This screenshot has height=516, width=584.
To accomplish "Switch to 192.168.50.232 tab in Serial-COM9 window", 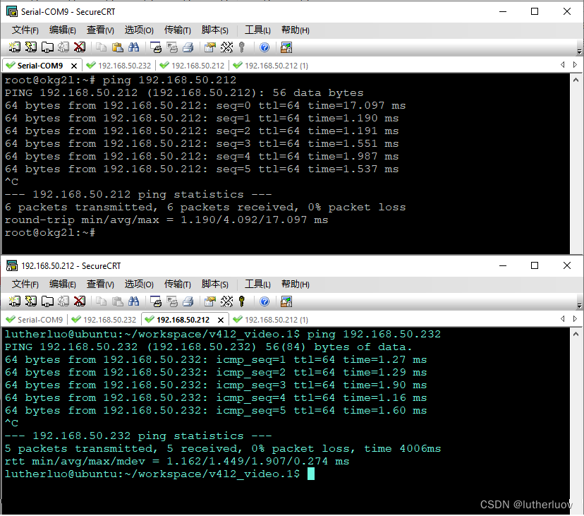I will [118, 66].
